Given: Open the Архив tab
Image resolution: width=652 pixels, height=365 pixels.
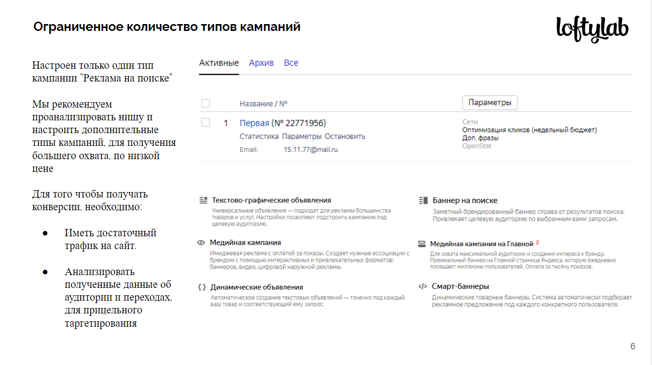Looking at the screenshot, I should coord(261,63).
